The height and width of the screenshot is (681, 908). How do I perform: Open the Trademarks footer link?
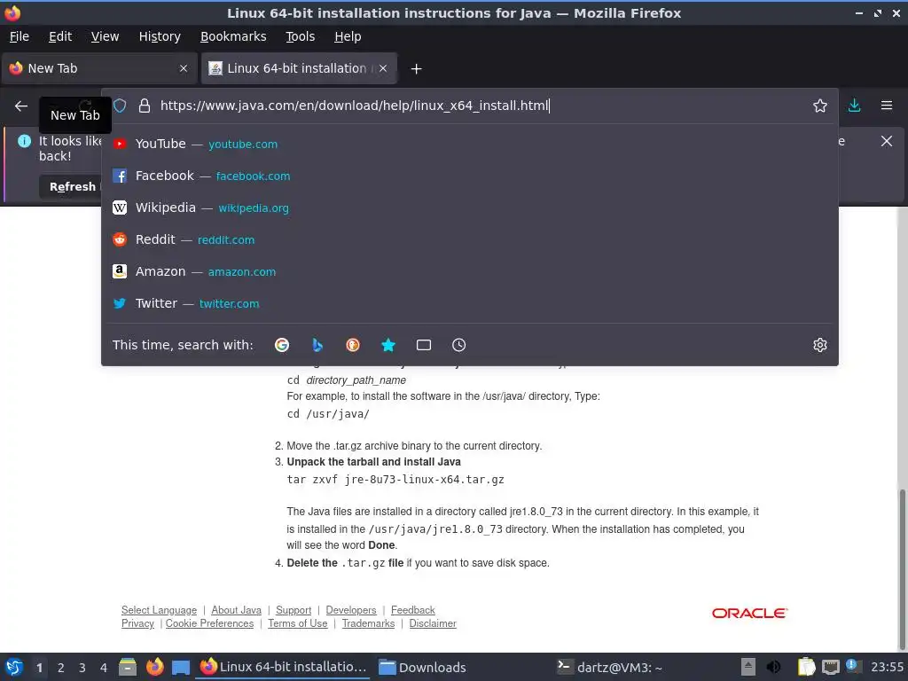(368, 623)
